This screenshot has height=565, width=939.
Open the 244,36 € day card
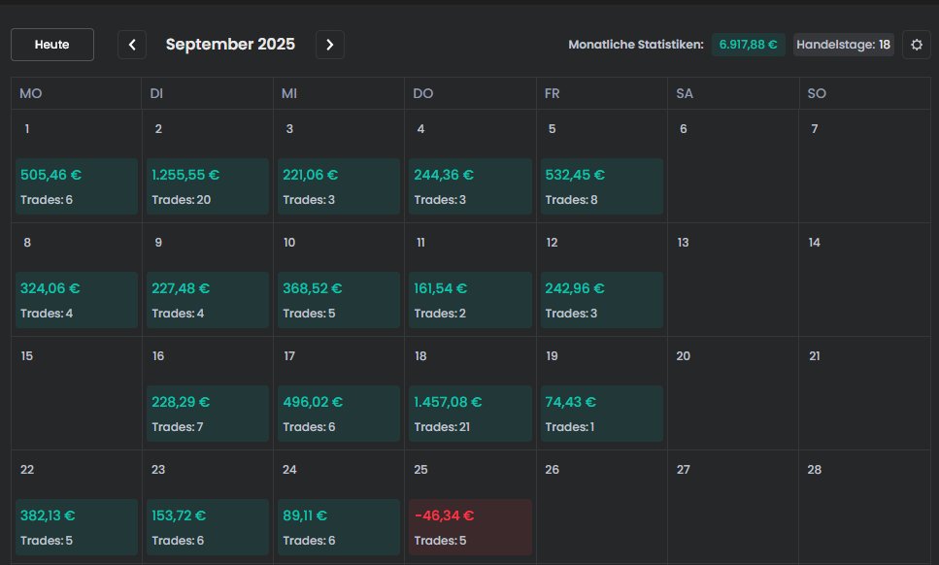click(x=470, y=186)
